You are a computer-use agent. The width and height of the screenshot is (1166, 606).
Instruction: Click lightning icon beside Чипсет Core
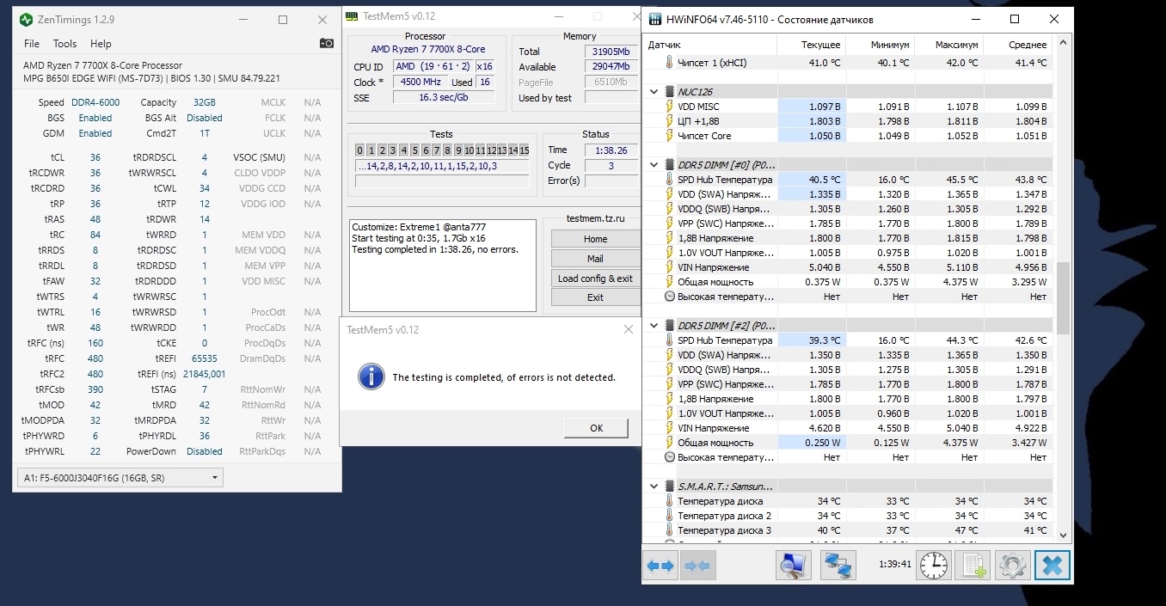670,136
